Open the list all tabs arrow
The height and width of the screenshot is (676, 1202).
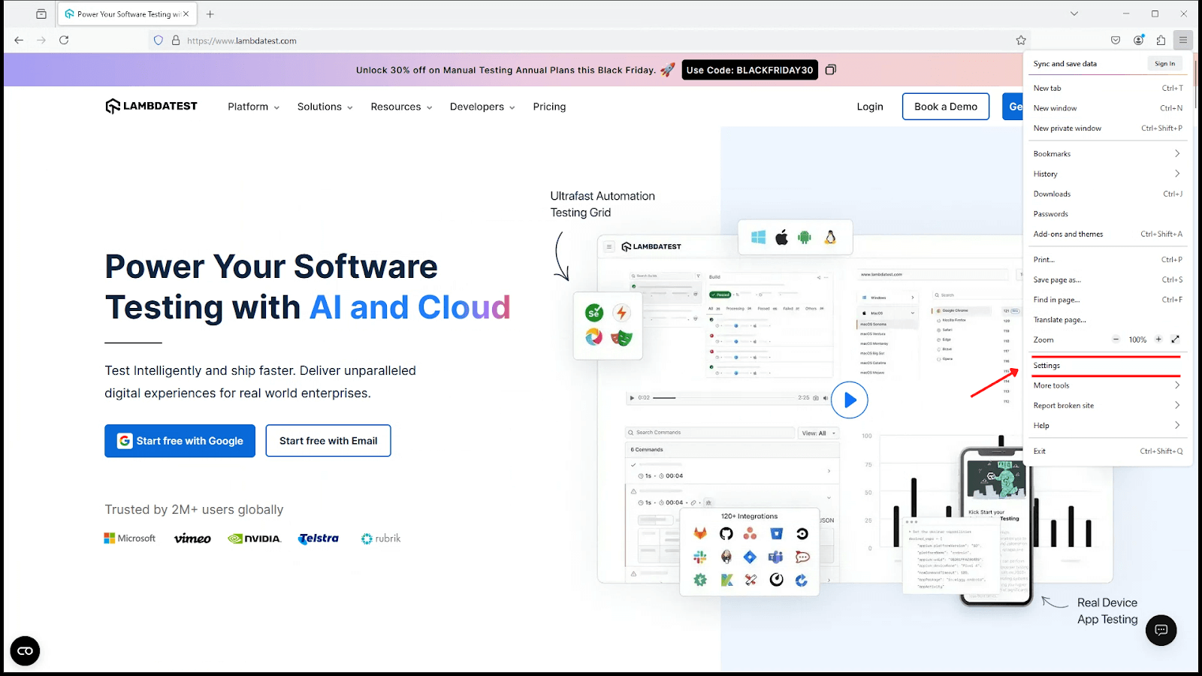1074,14
